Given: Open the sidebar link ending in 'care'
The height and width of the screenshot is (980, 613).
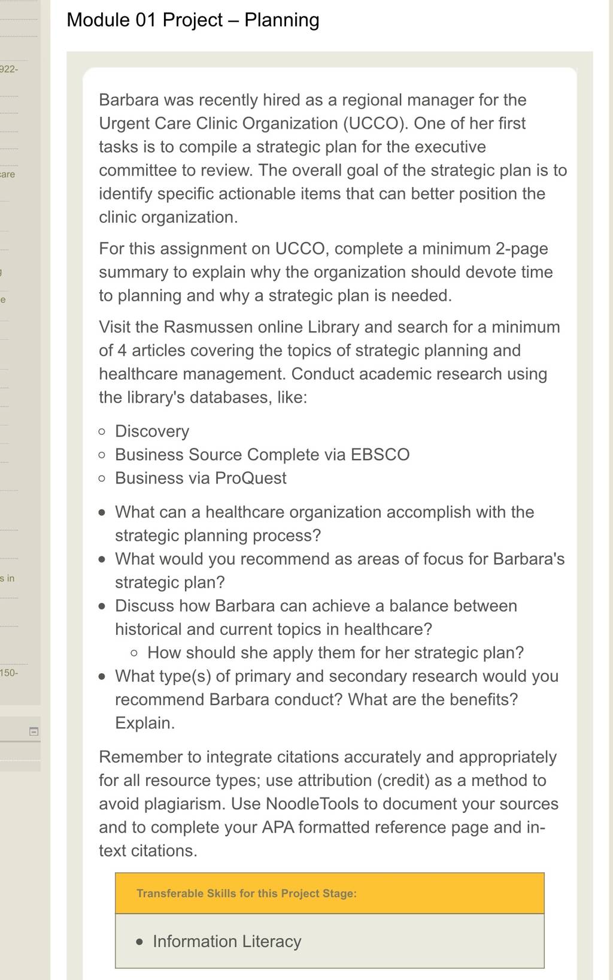Looking at the screenshot, I should click(x=8, y=174).
